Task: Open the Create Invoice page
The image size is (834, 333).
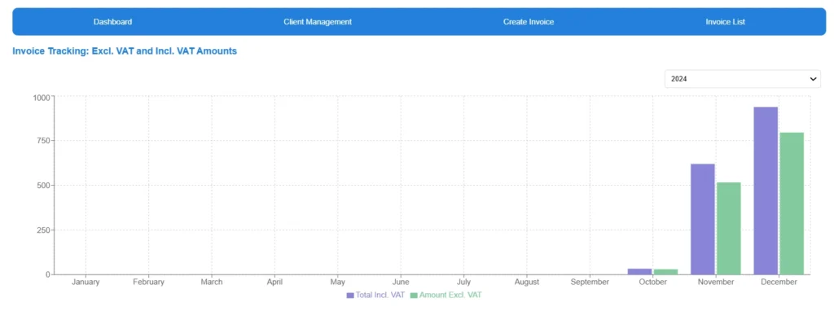Action: 529,22
